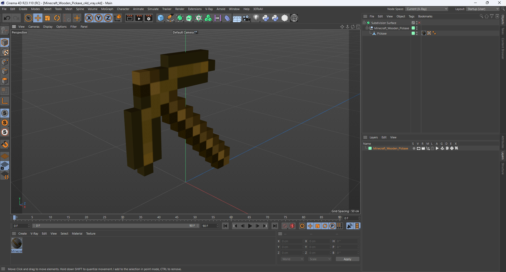Add a Subdivision Surface generator
The width and height of the screenshot is (506, 272).
(180, 18)
